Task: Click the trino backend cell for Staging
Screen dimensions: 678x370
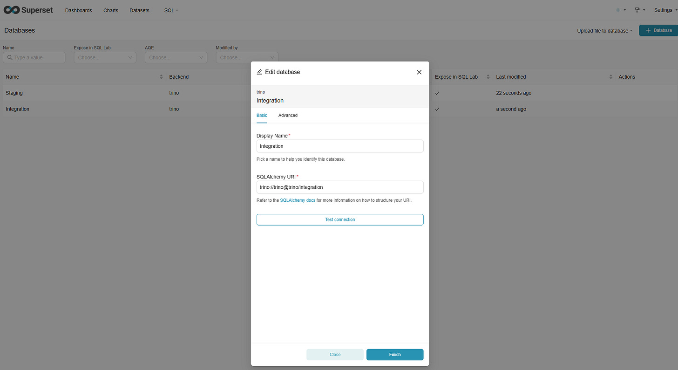Action: pyautogui.click(x=174, y=93)
